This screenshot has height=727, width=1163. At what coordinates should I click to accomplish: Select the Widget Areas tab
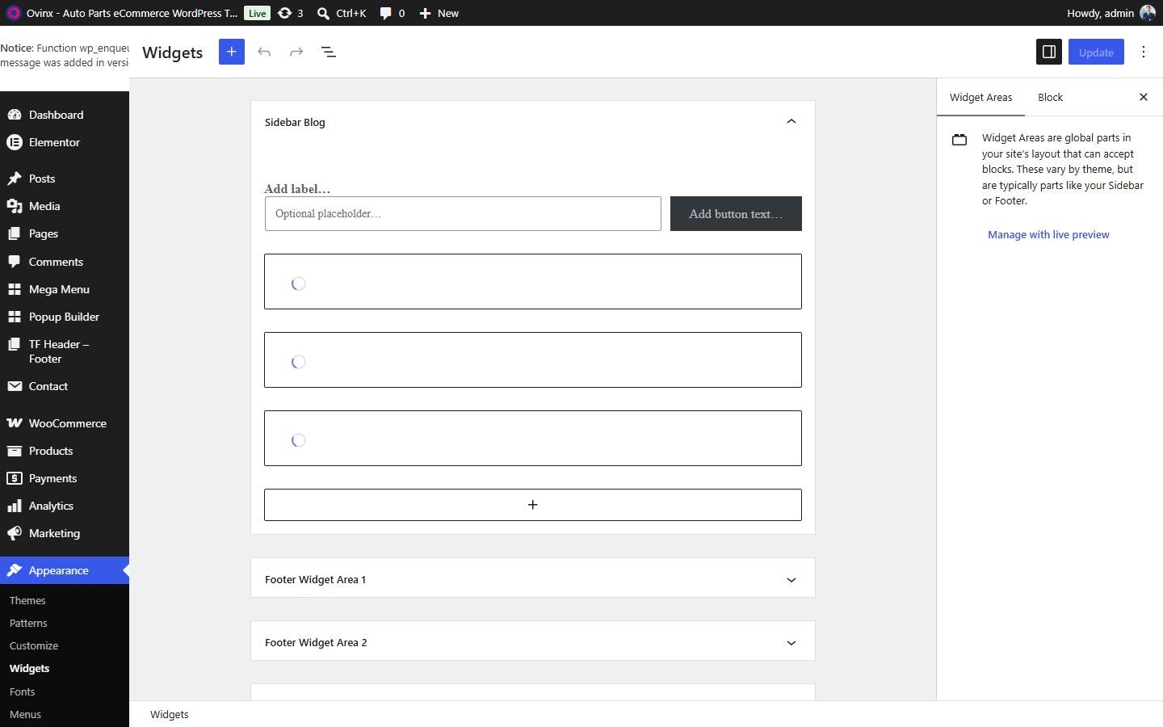pos(980,97)
